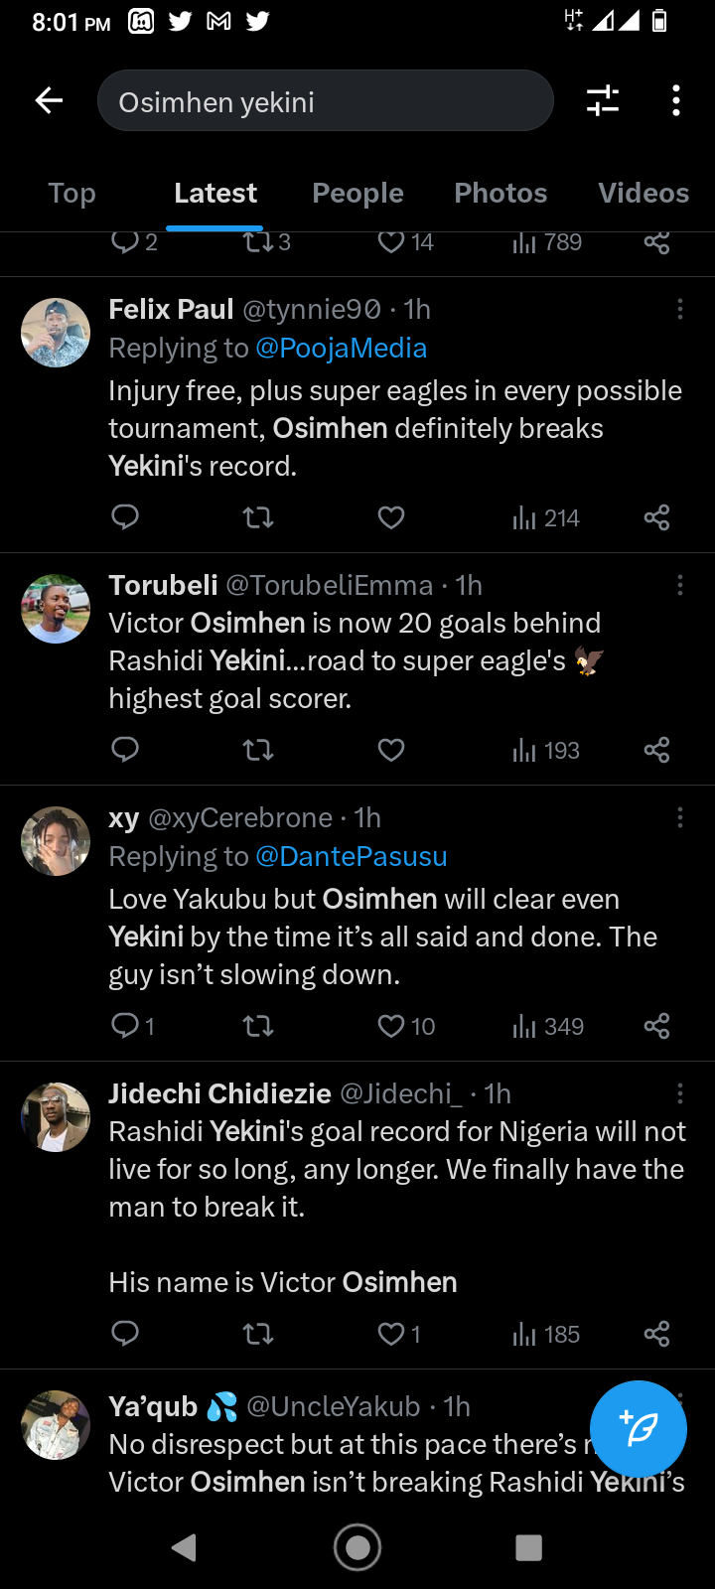Screen dimensions: 715x1589
Task: Share xy's tweet about Yakubu
Action: (656, 1026)
